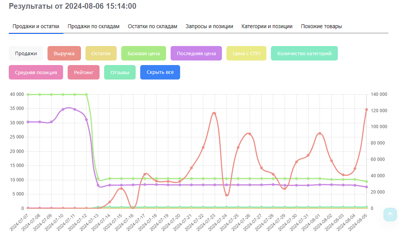Click x-axis label 2024-07-07

(19, 223)
